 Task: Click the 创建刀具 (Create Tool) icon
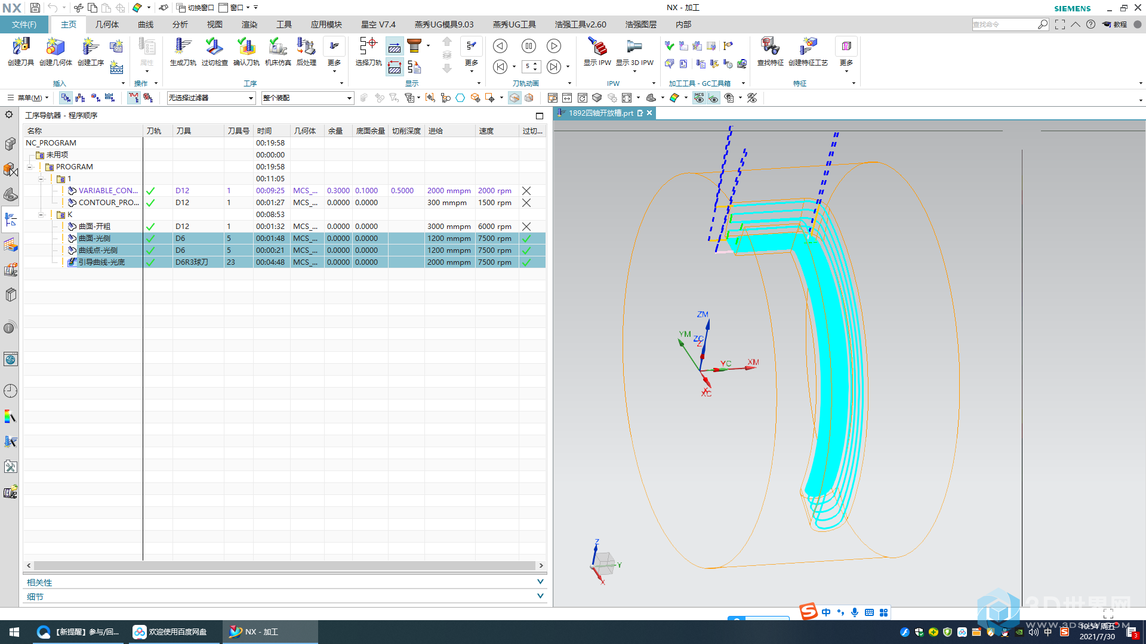(21, 51)
